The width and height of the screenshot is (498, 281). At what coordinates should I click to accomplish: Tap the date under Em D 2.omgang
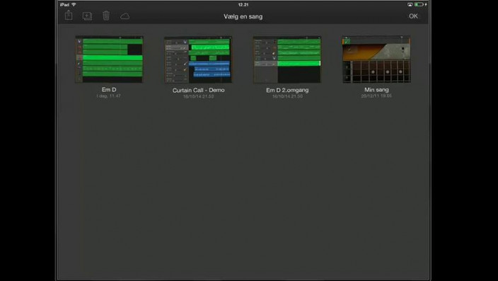point(287,96)
